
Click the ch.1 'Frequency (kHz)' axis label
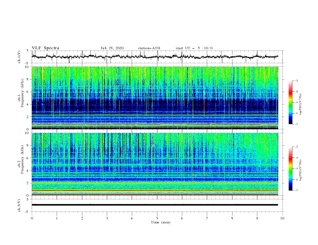(x=22, y=93)
